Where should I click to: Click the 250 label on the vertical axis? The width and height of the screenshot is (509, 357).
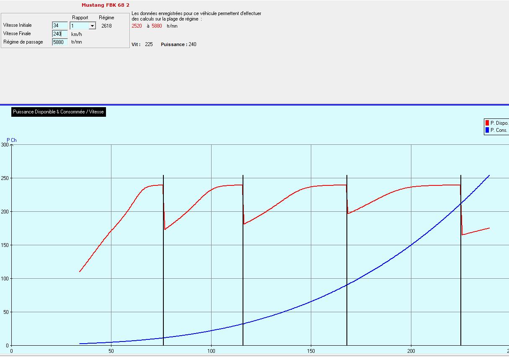(5, 178)
